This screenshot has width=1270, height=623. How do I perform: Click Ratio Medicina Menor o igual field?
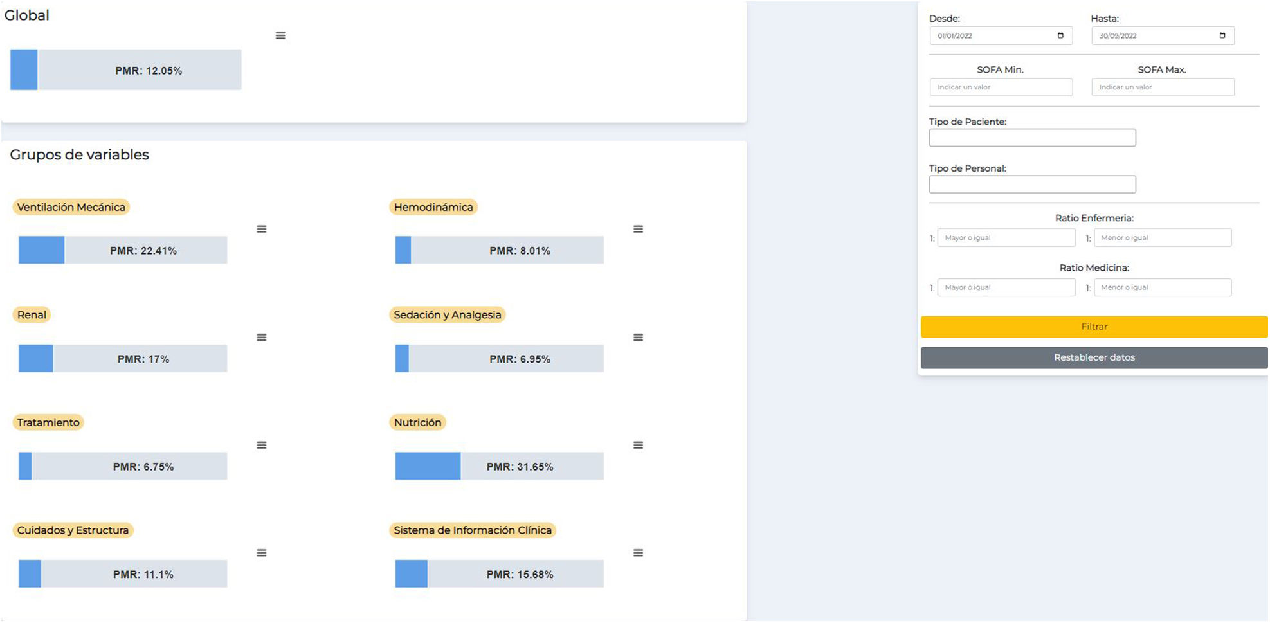[1162, 287]
